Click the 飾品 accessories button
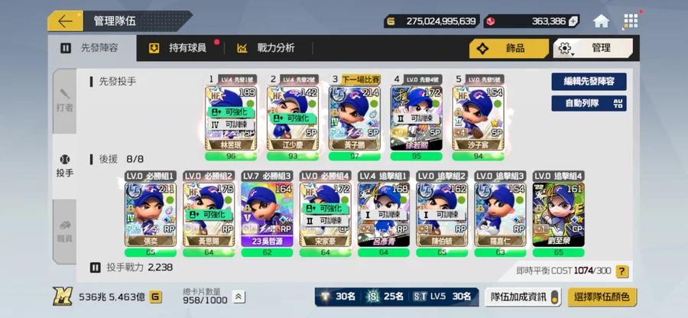This screenshot has height=318, width=688. [x=509, y=48]
